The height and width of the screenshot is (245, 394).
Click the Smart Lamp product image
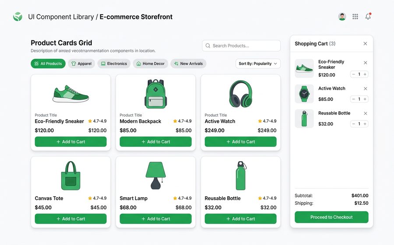155,176
